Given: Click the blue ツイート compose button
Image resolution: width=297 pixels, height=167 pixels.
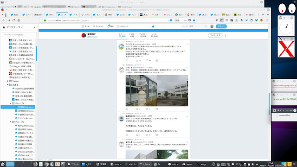Looking at the screenshot, I should (x=221, y=26).
